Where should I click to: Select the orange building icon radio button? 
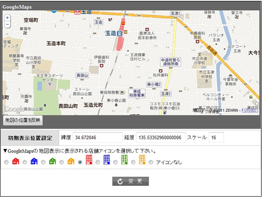click(133, 162)
